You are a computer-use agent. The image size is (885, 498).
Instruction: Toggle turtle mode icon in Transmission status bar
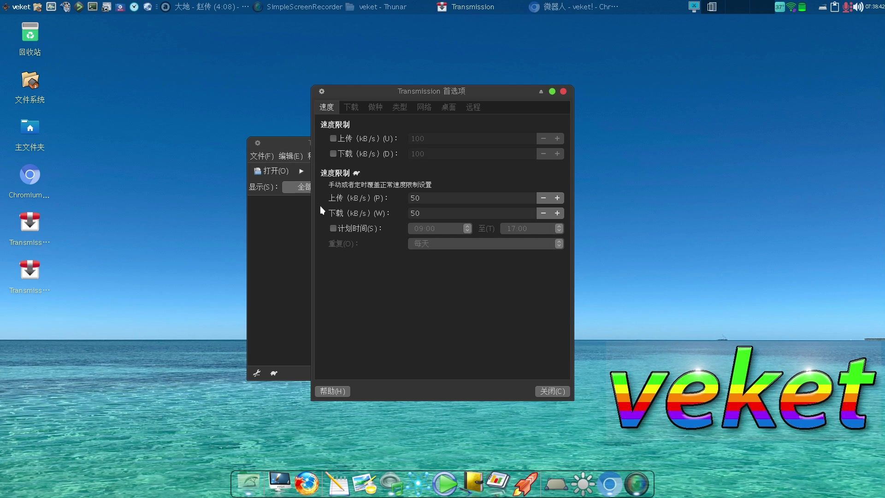274,373
